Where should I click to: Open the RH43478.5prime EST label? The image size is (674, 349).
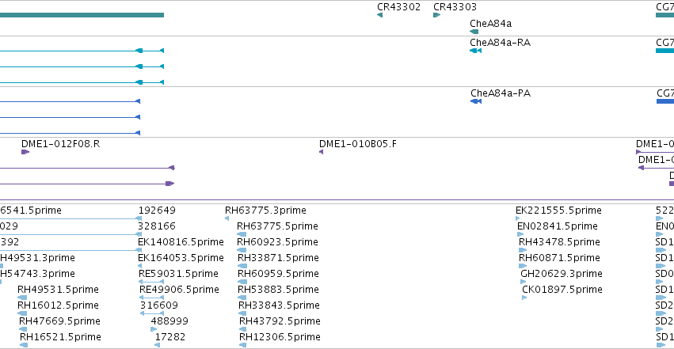tap(559, 242)
